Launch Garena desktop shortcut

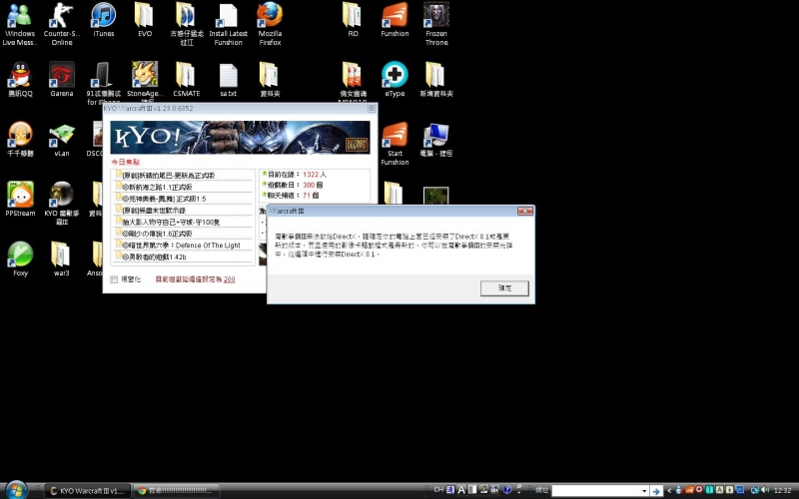tap(62, 79)
